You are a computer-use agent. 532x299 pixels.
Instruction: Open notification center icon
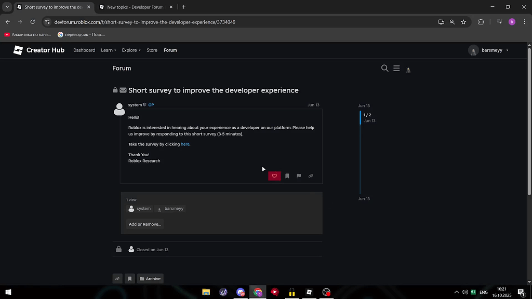pyautogui.click(x=522, y=292)
